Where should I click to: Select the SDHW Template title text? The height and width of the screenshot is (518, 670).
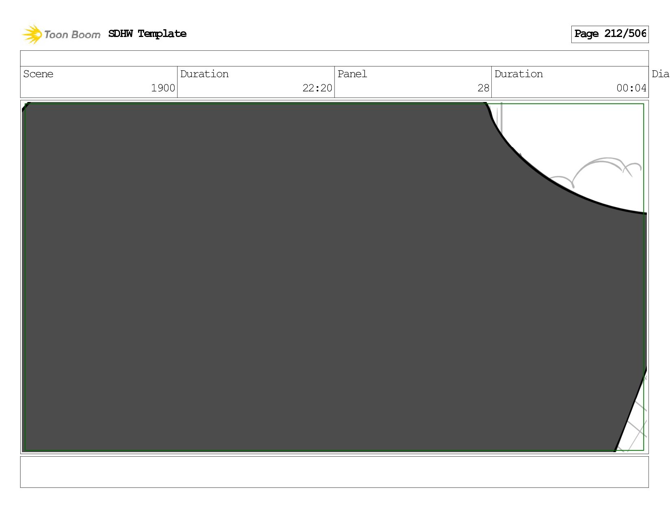point(147,34)
